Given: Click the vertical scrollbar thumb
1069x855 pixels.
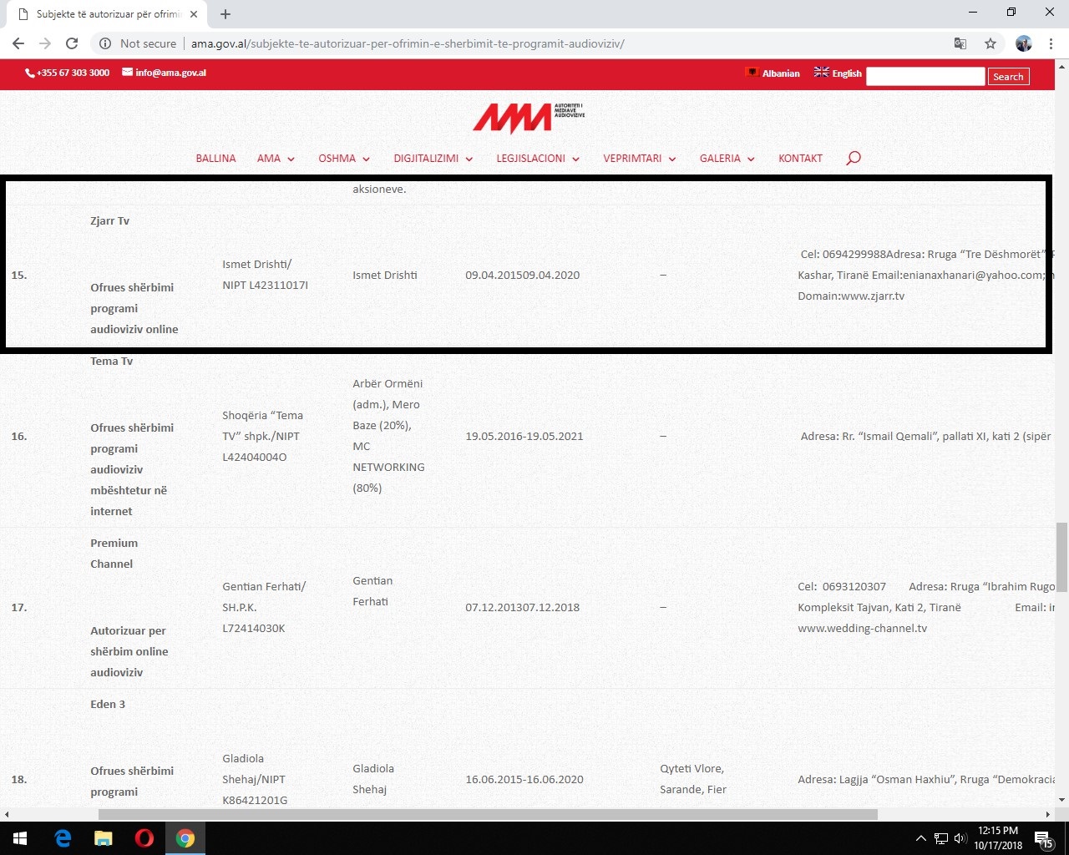Looking at the screenshot, I should pyautogui.click(x=1061, y=557).
